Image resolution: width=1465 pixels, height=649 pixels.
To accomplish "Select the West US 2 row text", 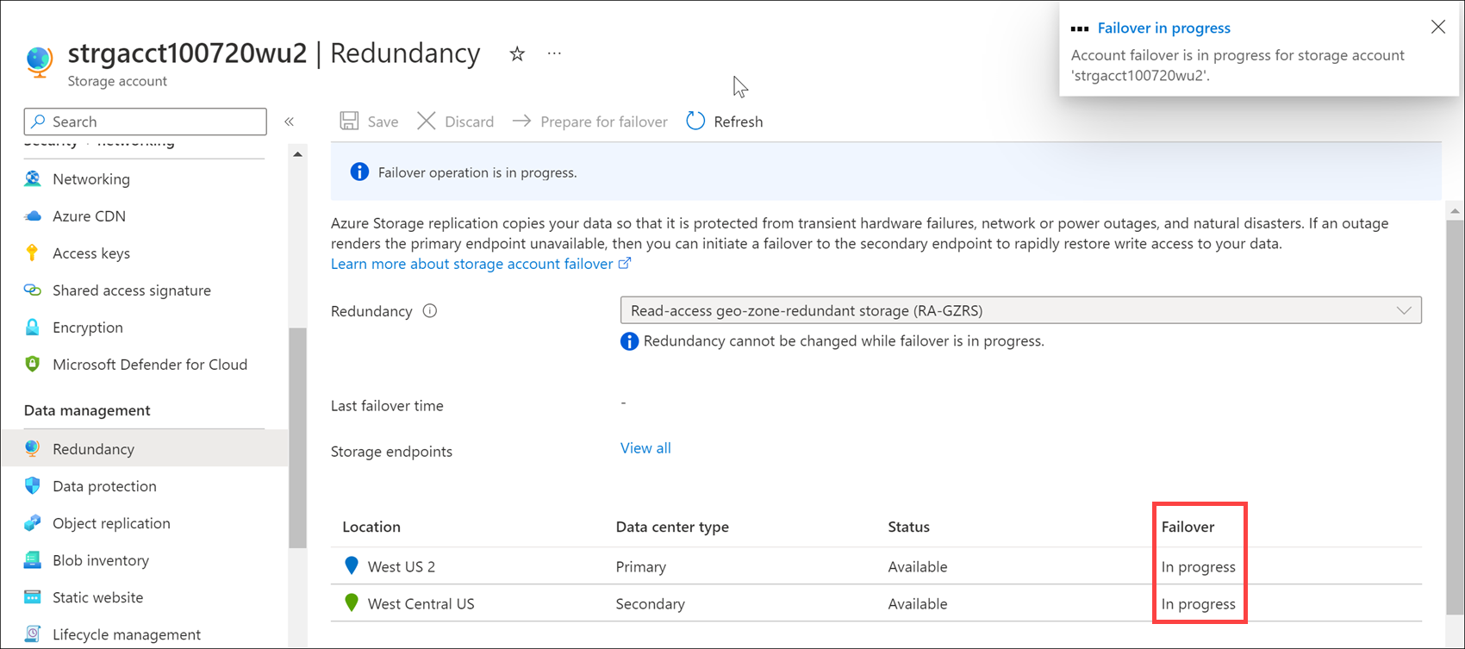I will coord(402,566).
